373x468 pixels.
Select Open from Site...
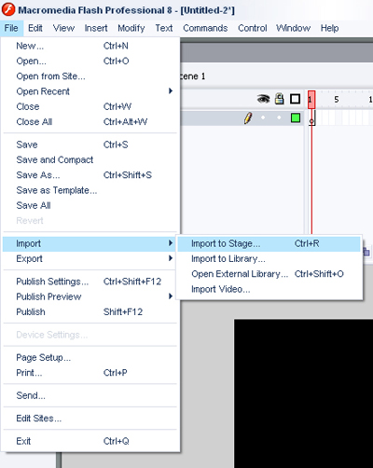coord(90,76)
